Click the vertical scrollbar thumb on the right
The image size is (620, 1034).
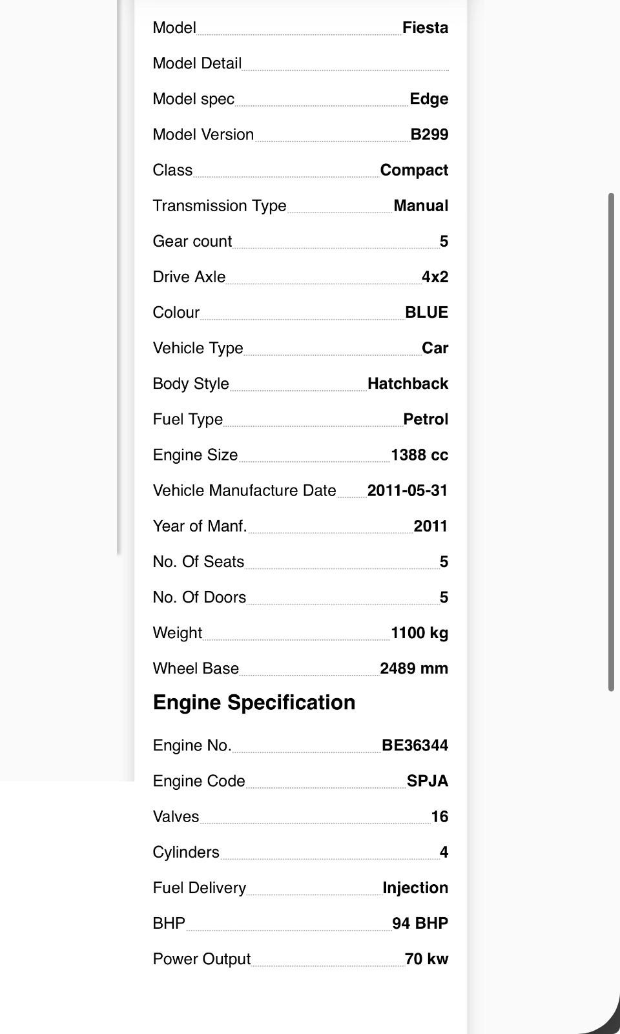tap(611, 442)
